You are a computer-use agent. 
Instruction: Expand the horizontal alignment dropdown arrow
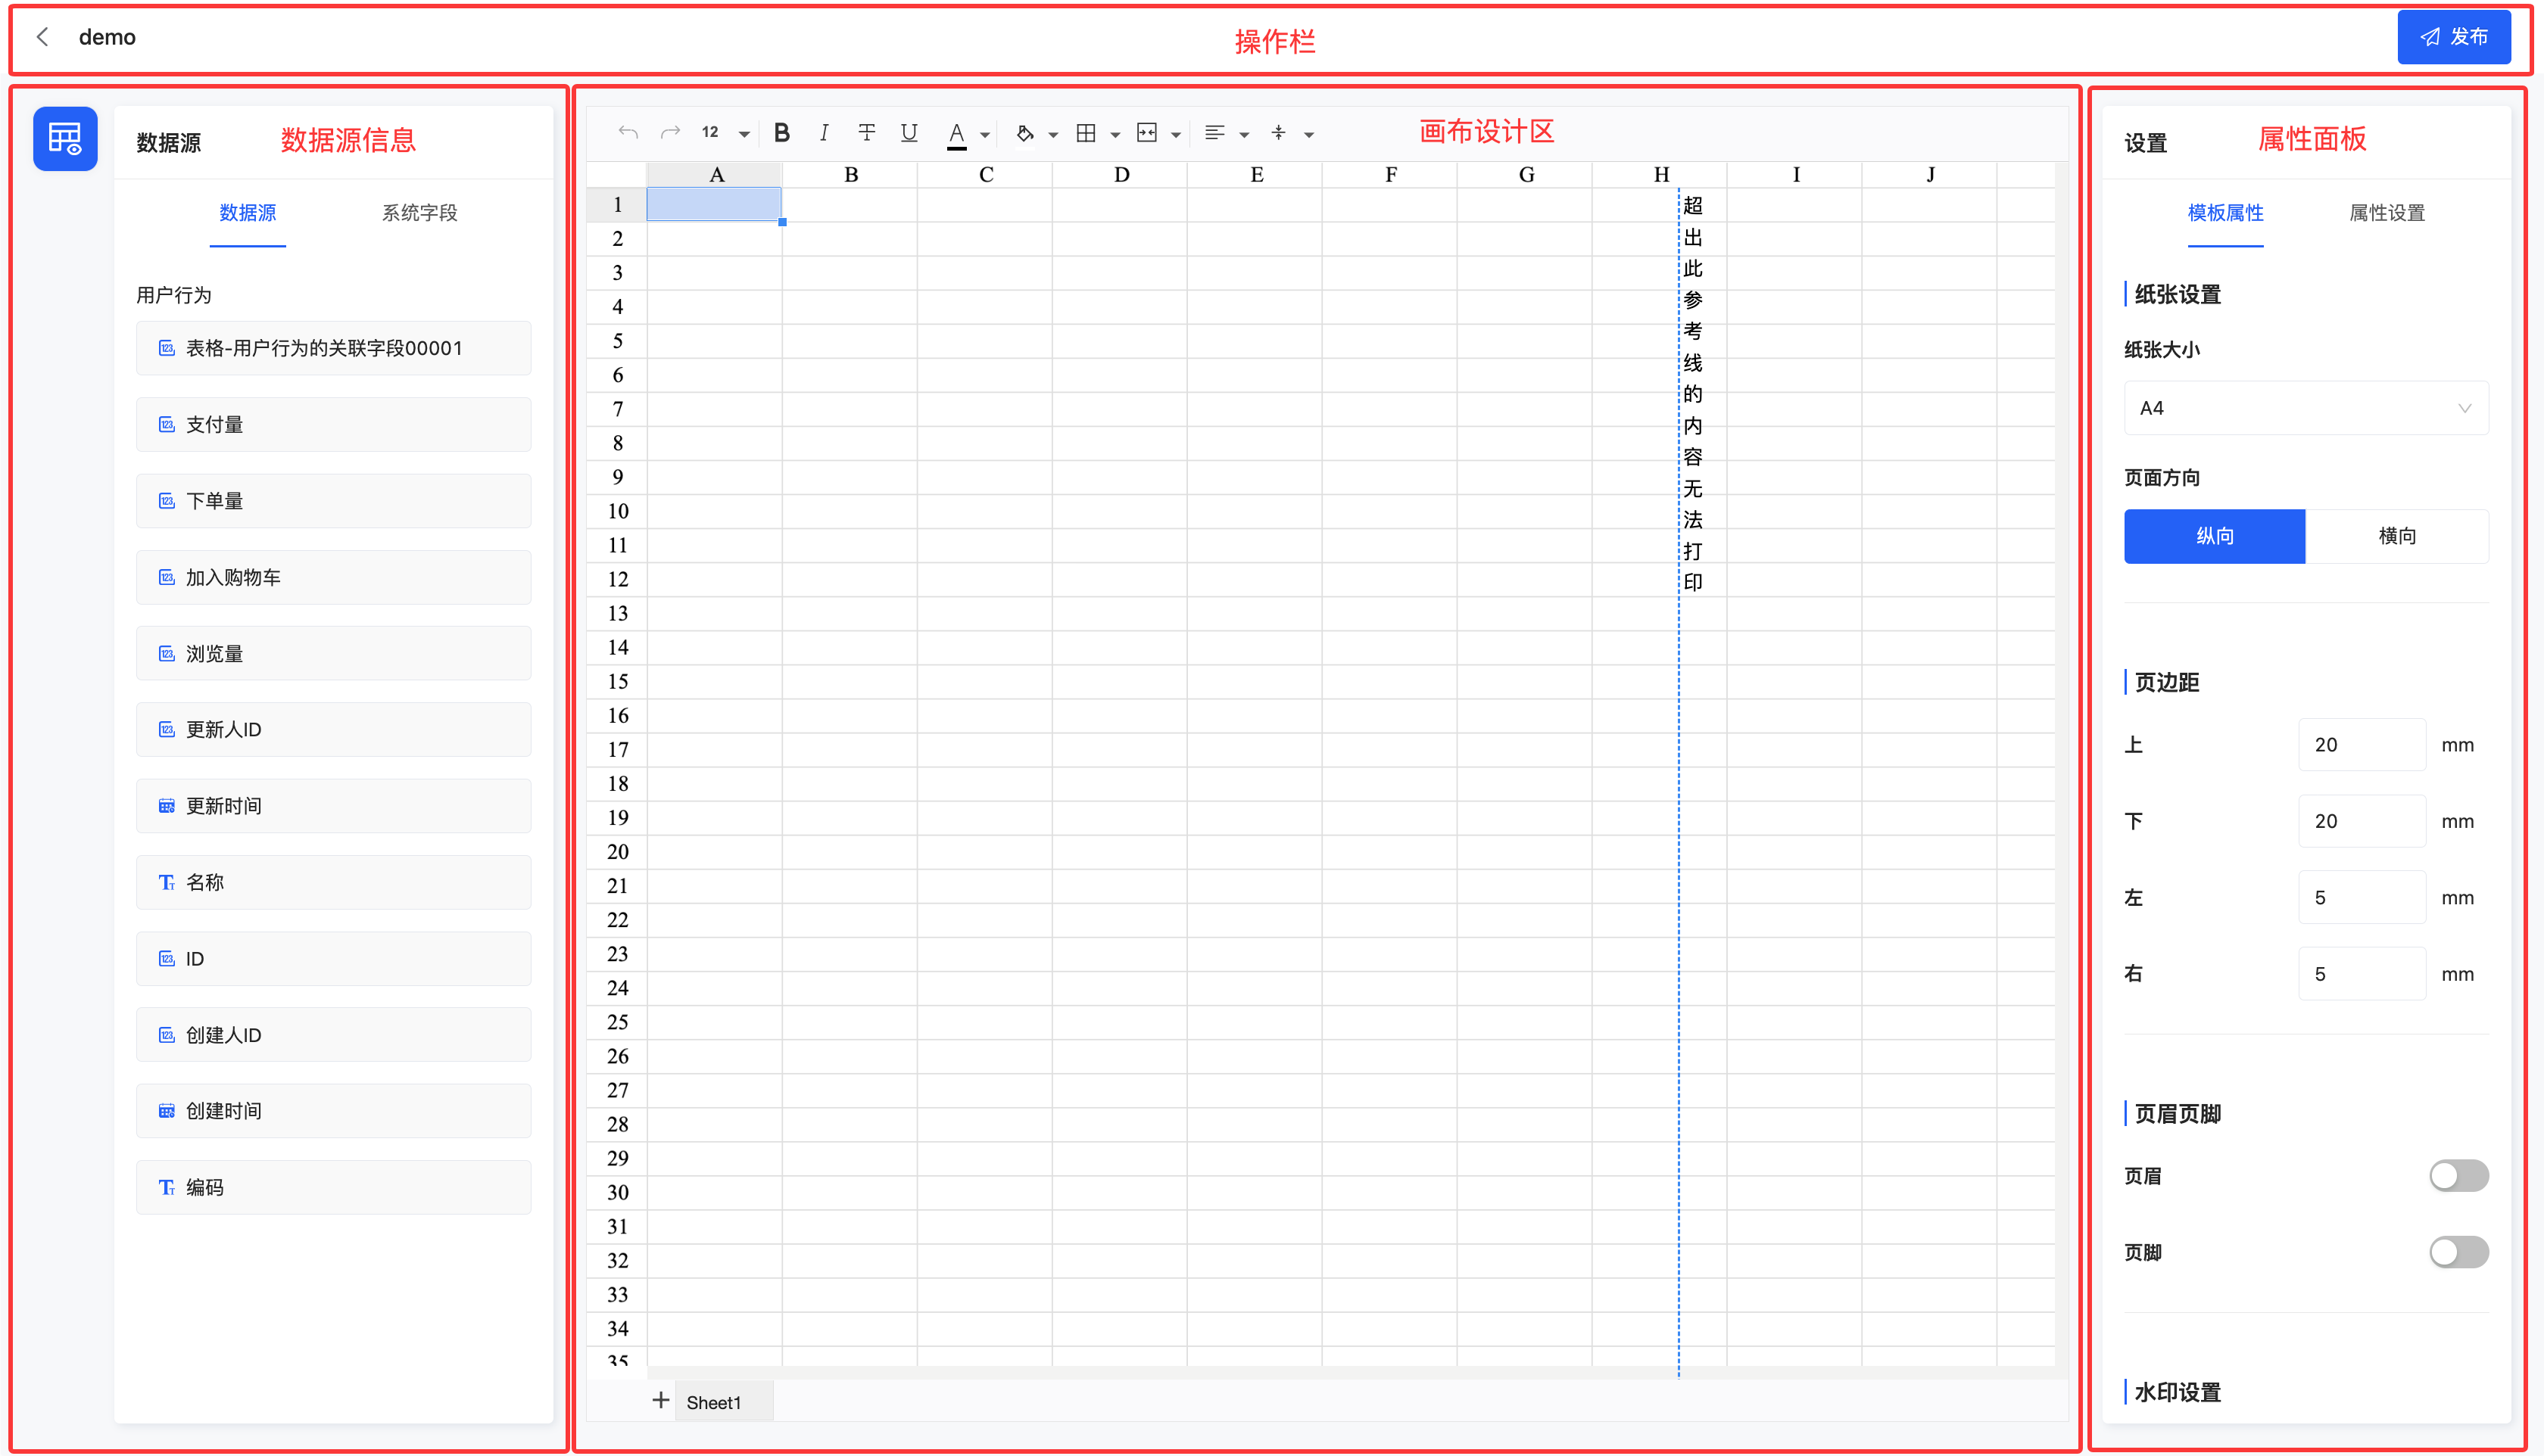pos(1243,135)
